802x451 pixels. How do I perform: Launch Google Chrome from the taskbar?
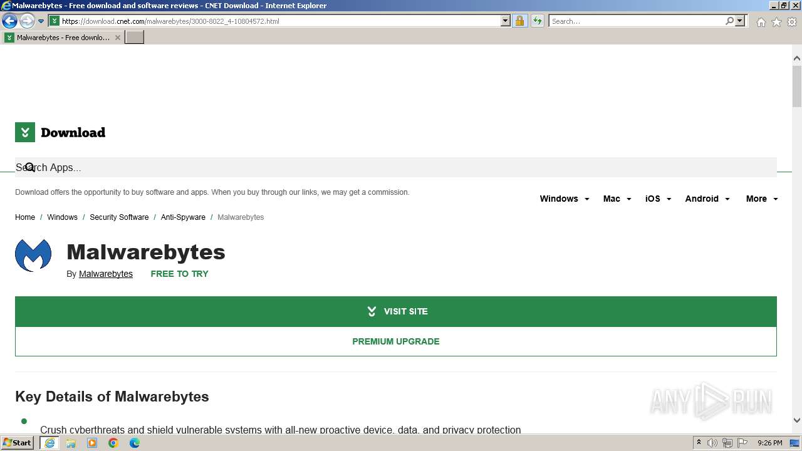pos(113,443)
